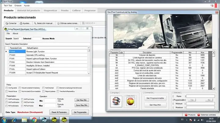Open Internet Explorer from the taskbar
220x123 pixels.
tap(14, 120)
